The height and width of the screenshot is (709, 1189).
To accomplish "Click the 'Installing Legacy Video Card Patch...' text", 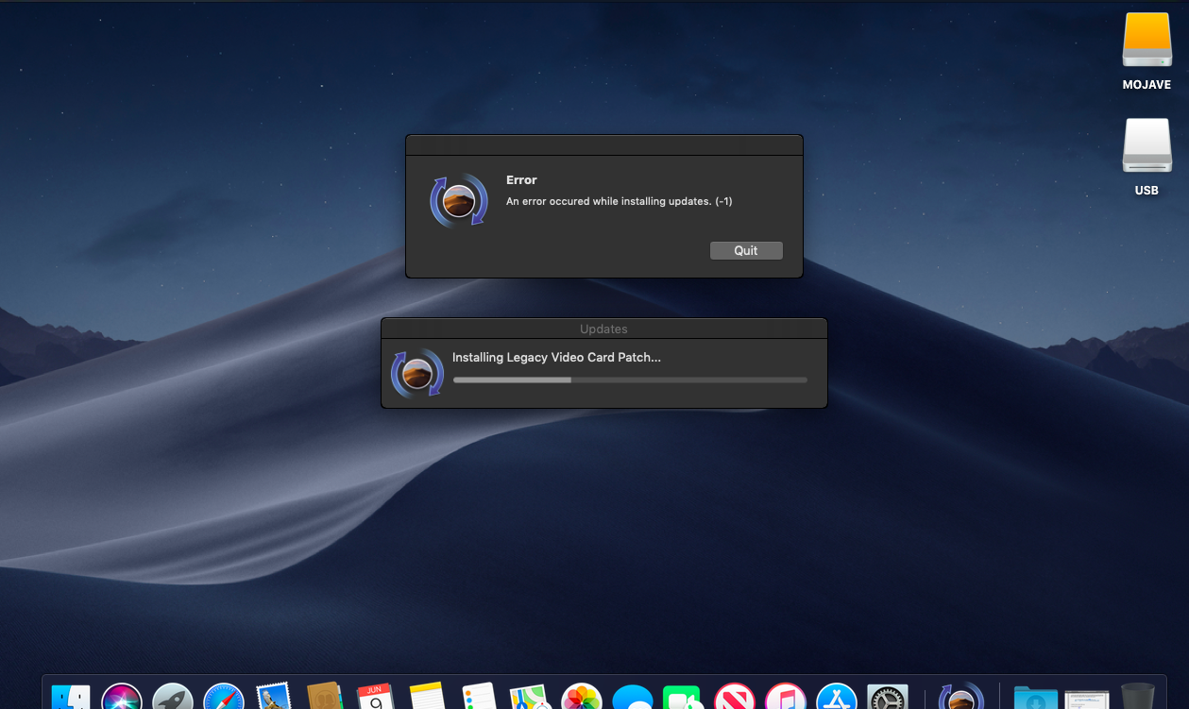I will (556, 357).
